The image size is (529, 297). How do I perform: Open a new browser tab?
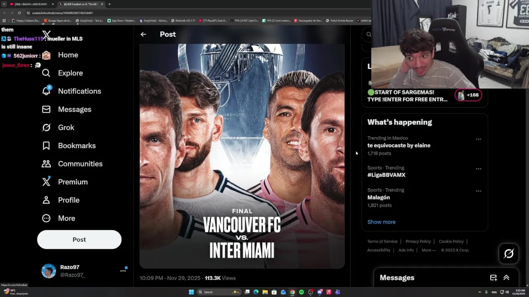point(109,4)
